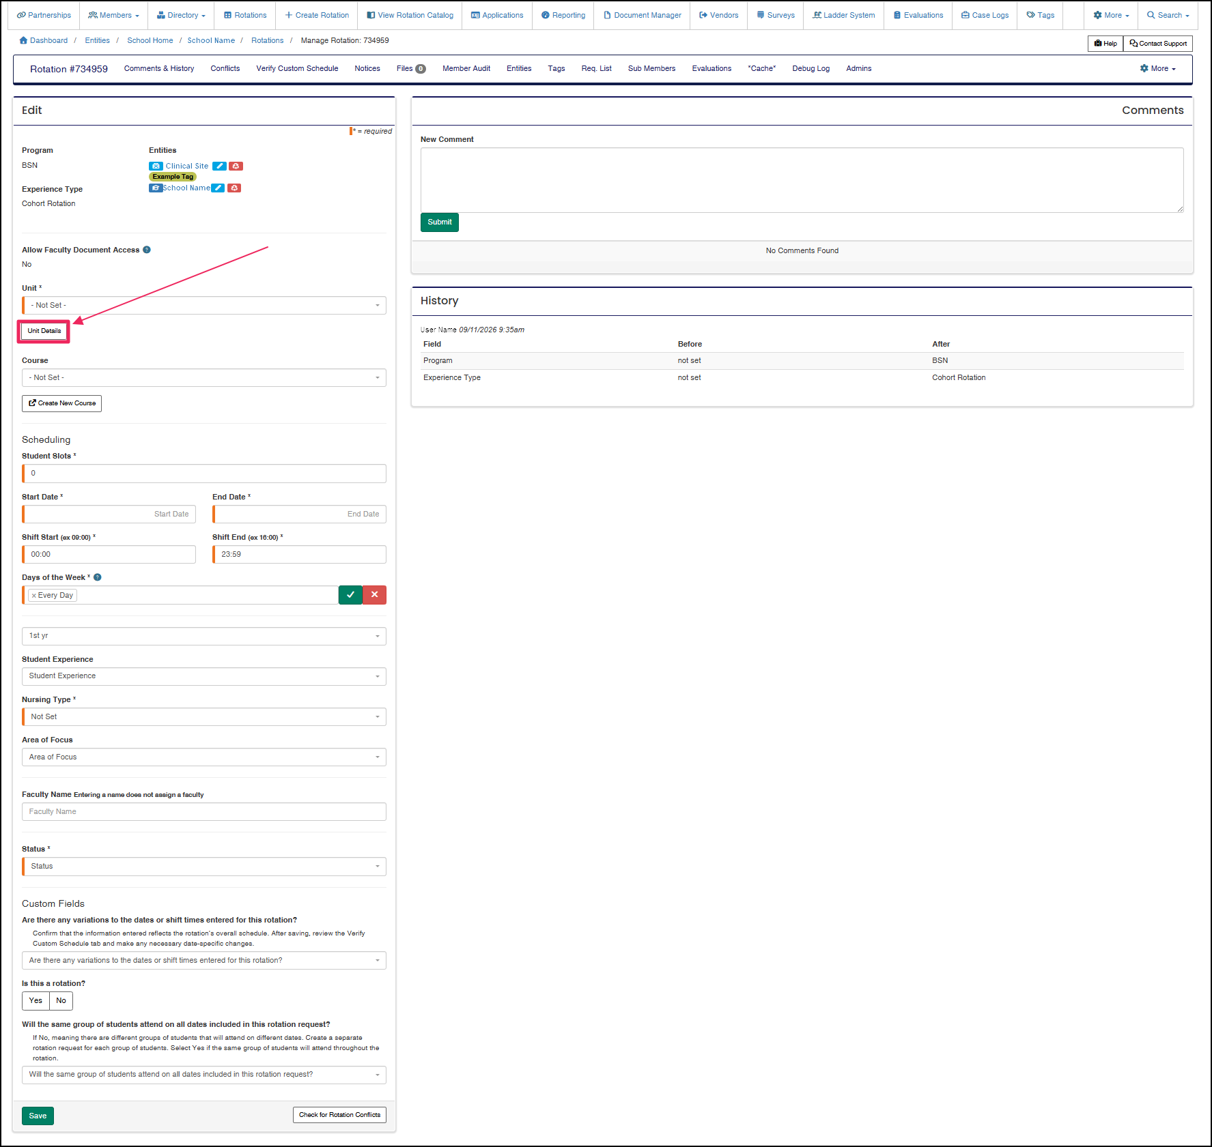Screen dimensions: 1212x1147
Task: Remove the School Name entity with red icon
Action: (x=234, y=188)
